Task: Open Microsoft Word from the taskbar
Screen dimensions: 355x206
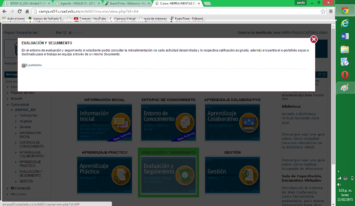Action: click(x=345, y=36)
